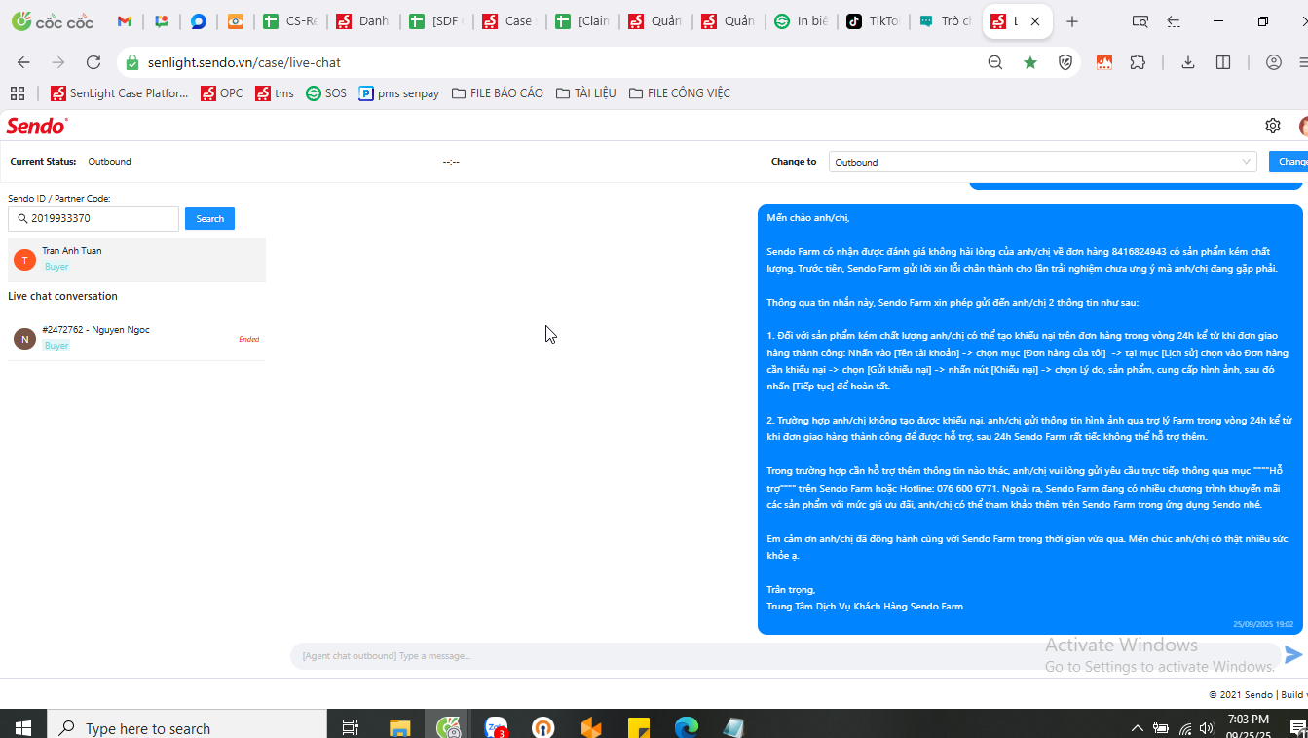The image size is (1308, 738).
Task: Open the browser profile icon
Action: [x=1274, y=62]
